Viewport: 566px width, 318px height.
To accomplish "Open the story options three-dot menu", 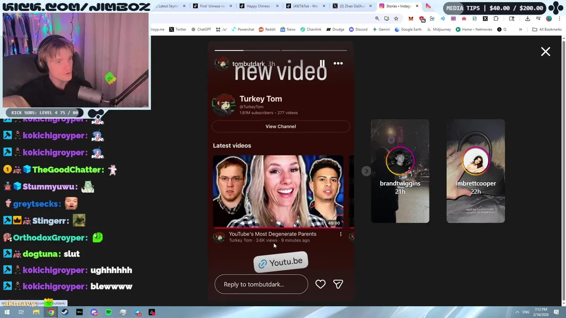I will point(338,64).
